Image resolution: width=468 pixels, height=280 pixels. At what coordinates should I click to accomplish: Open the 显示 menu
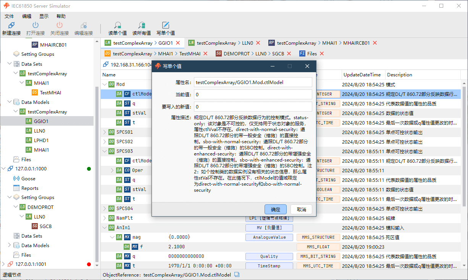tap(44, 16)
